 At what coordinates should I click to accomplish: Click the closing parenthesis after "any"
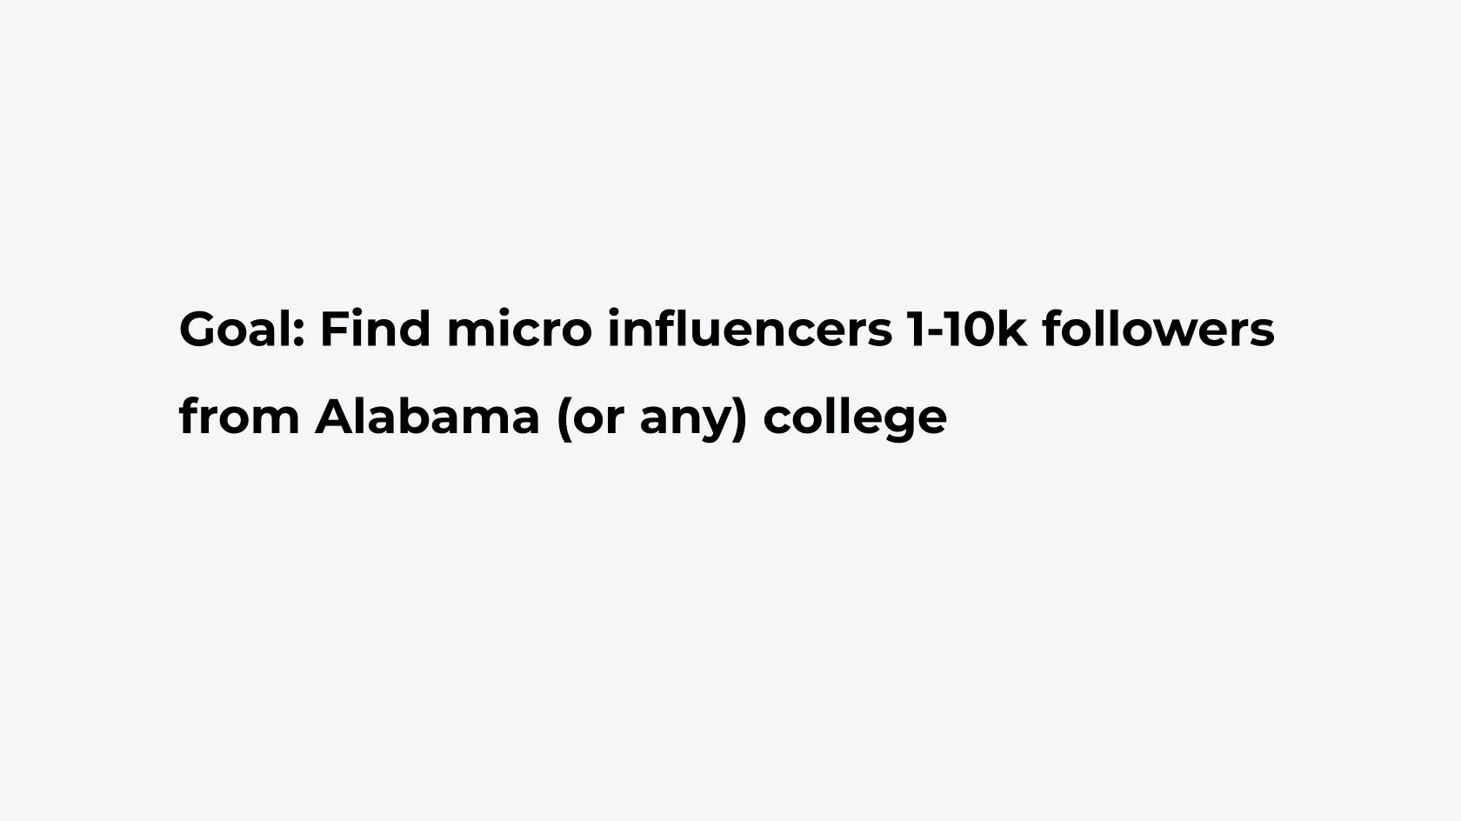(740, 419)
